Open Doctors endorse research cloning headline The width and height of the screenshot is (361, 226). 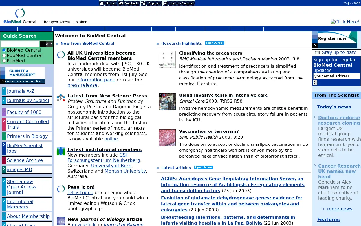click(339, 120)
